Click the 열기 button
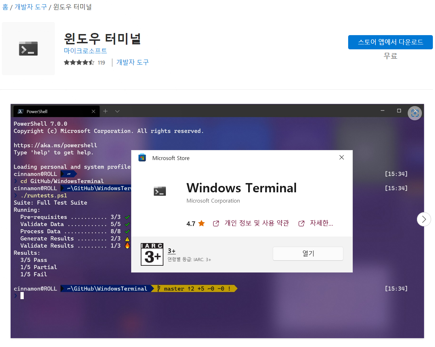Image resolution: width=435 pixels, height=347 pixels. (x=308, y=254)
